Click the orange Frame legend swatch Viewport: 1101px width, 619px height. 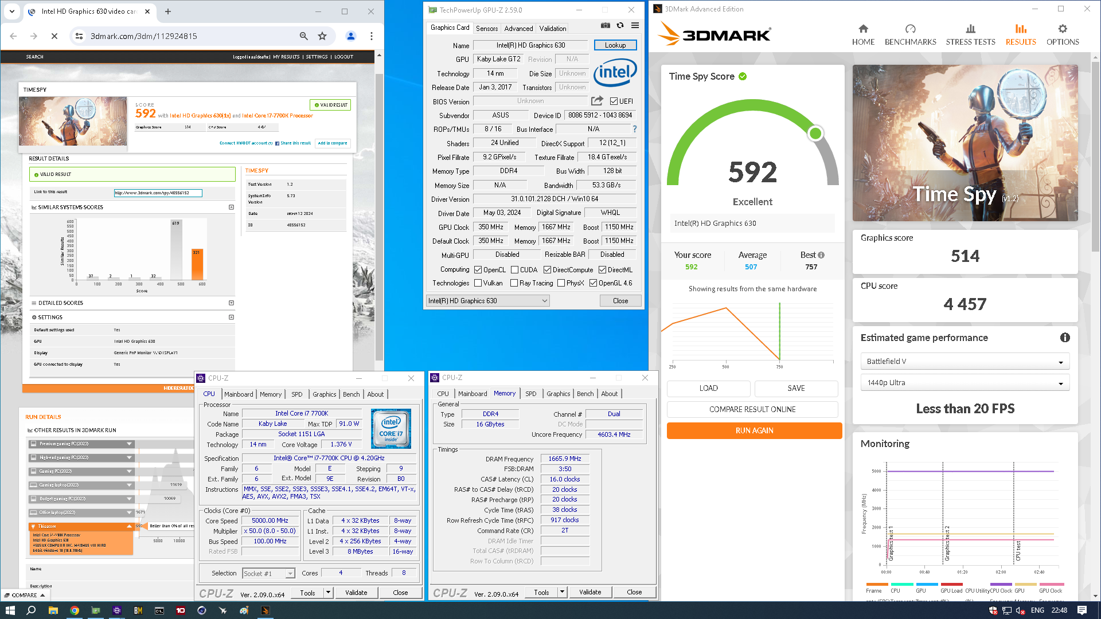click(x=876, y=584)
